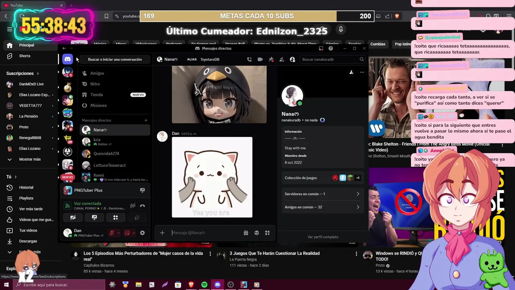Image resolution: width=515 pixels, height=290 pixels.
Task: Select the Cumbias filter chip
Action: [378, 44]
